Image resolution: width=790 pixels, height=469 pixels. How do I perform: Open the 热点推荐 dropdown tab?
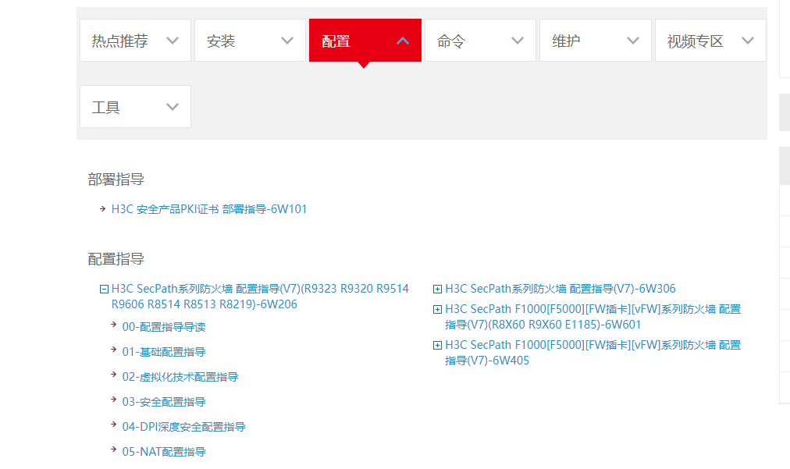[x=135, y=41]
